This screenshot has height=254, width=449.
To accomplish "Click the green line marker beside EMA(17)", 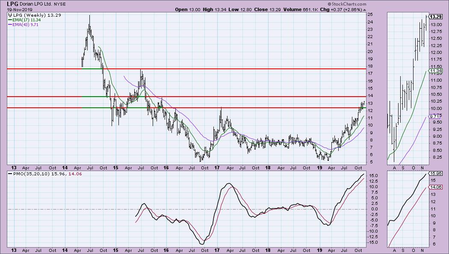I will click(x=10, y=20).
